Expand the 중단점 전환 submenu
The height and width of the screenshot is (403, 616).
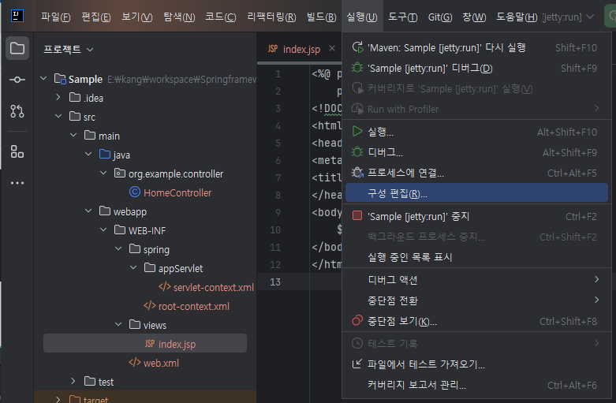click(x=476, y=300)
